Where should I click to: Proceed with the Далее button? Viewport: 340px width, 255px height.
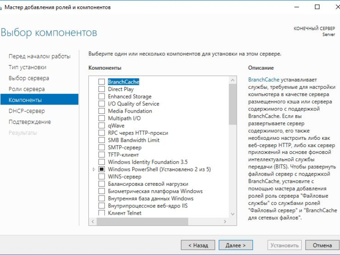click(236, 245)
